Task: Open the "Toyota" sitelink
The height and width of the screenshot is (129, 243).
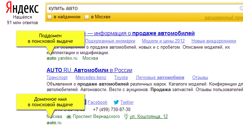Action: click(121, 77)
